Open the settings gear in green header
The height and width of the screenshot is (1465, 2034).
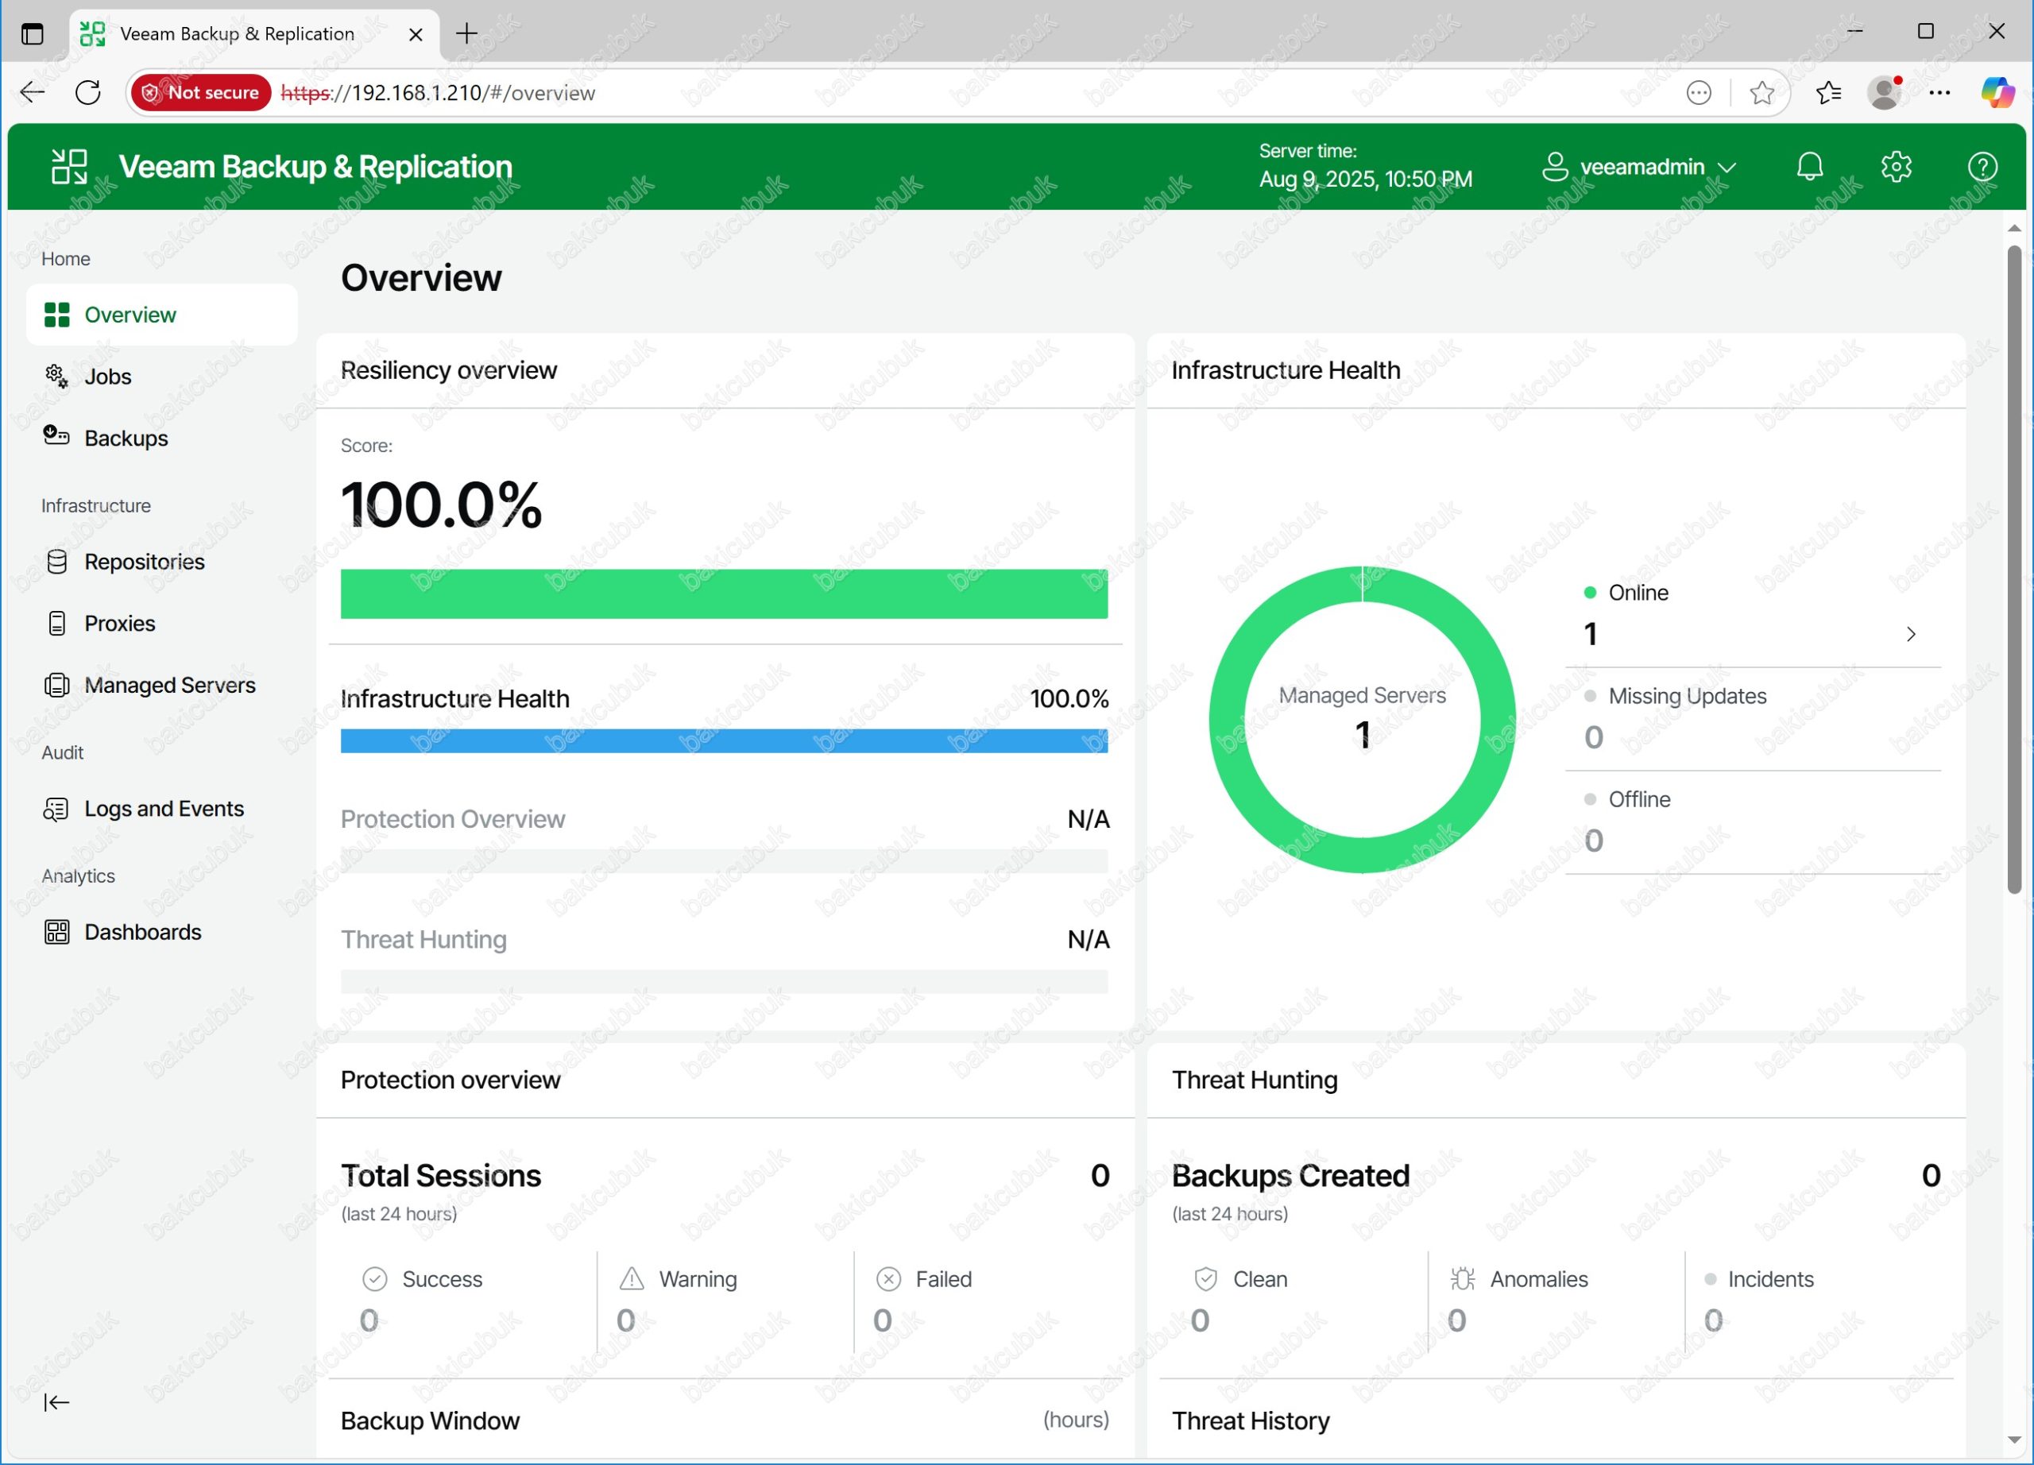1896,167
